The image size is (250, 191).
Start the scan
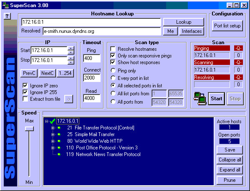(x=217, y=99)
